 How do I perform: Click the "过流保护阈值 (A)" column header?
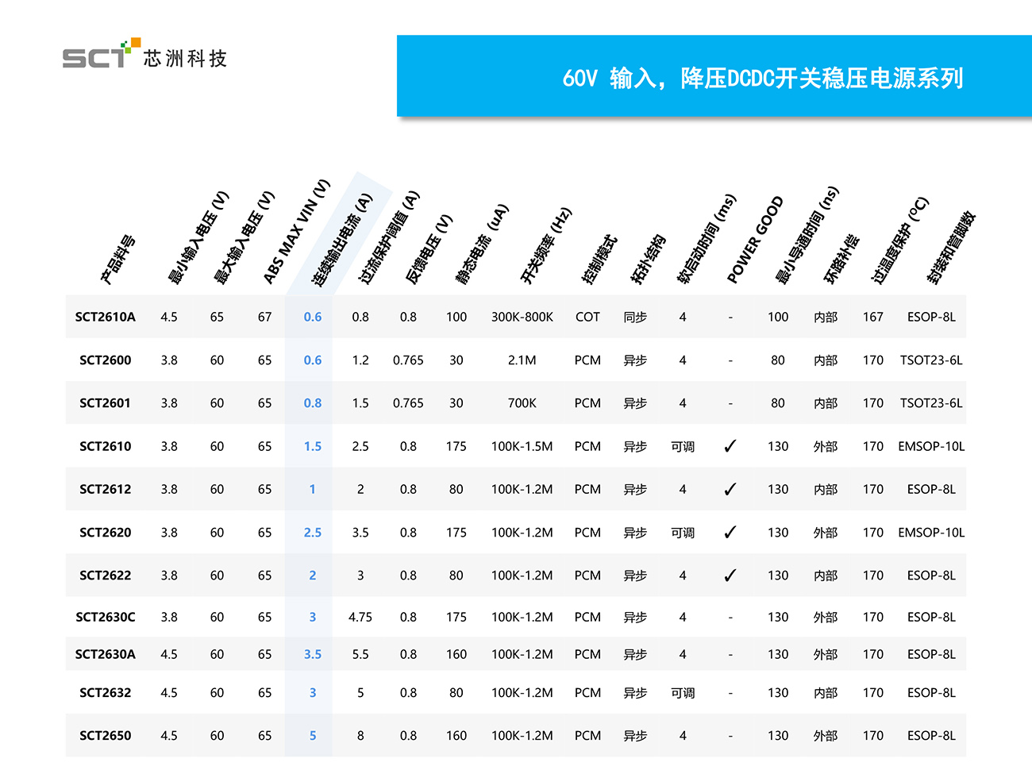(x=389, y=237)
